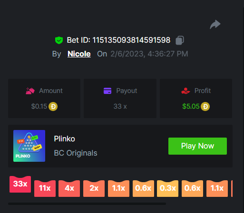The height and width of the screenshot is (213, 244).
Task: Click the red Profit hand icon
Action: point(185,91)
